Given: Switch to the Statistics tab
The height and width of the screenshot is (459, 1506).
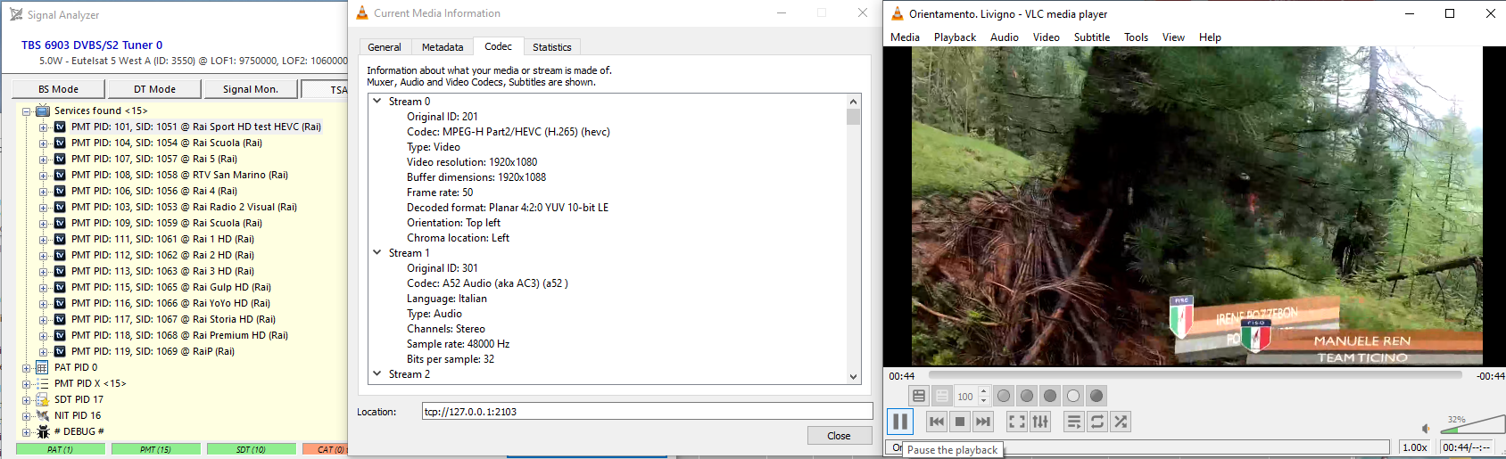Looking at the screenshot, I should tap(551, 47).
